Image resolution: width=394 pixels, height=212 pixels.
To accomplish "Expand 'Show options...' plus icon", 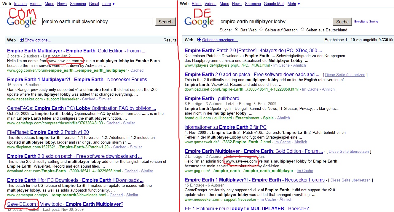I will click(22, 40).
